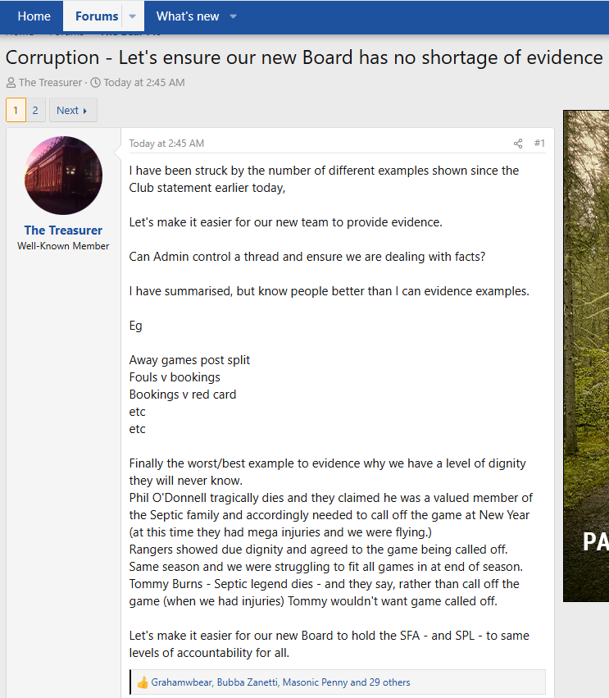Screen dimensions: 609x698
Task: Open the Forums tab
Action: point(97,16)
